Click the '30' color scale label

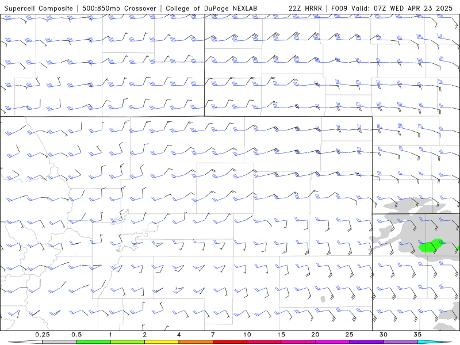(384, 335)
